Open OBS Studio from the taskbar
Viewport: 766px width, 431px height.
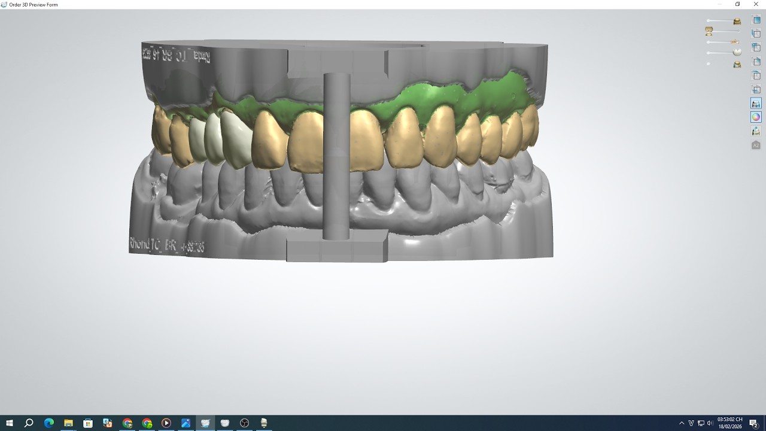[x=244, y=423]
